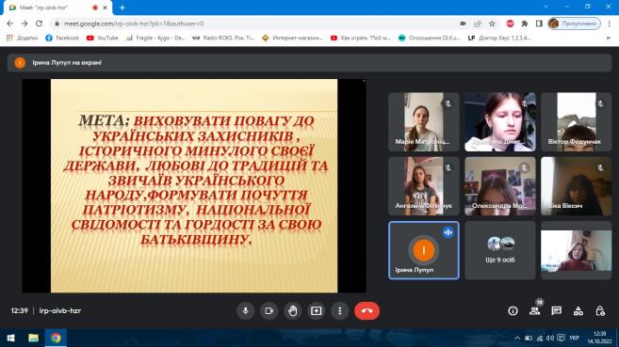Screen dimensions: 619x347
Task: Open the YouTube bookmark
Action: (103, 38)
